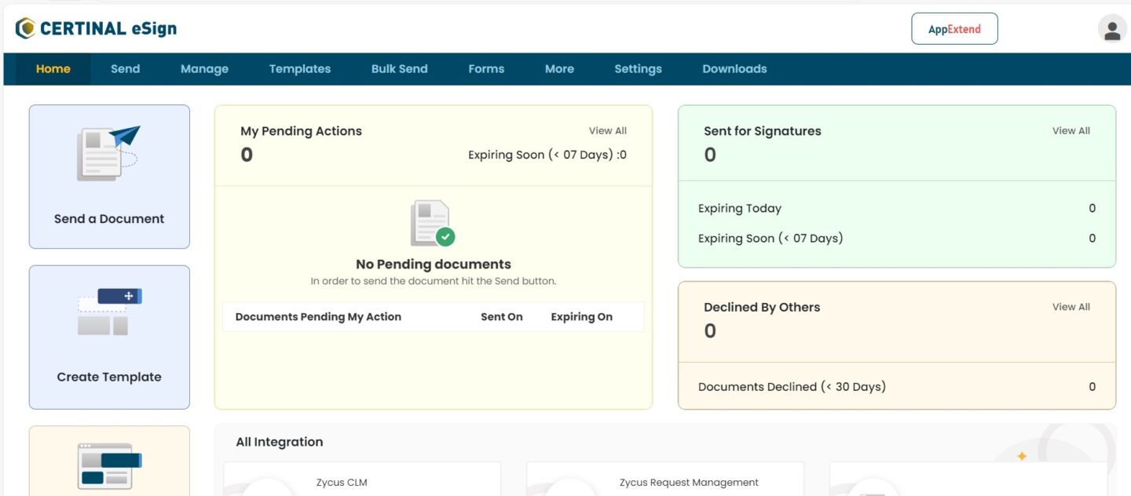The image size is (1131, 496).
Task: Click the Expiring On column header
Action: click(x=582, y=317)
